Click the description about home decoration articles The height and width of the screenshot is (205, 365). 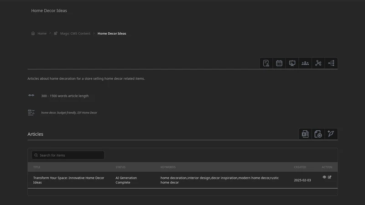point(86,78)
